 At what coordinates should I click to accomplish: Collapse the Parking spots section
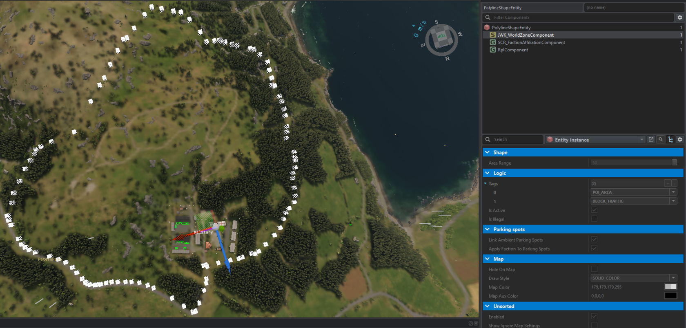(487, 229)
